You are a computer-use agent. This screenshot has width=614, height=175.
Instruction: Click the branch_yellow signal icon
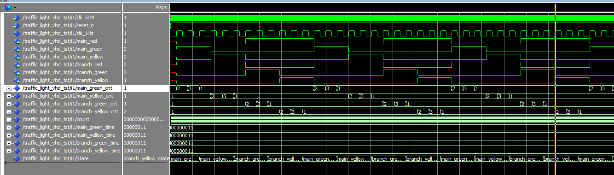coord(17,81)
